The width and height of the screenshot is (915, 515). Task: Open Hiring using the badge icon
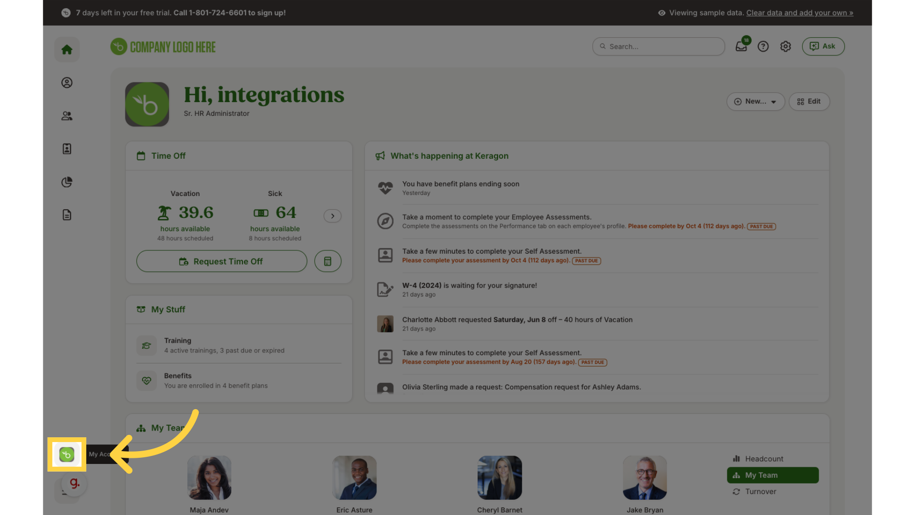[67, 148]
